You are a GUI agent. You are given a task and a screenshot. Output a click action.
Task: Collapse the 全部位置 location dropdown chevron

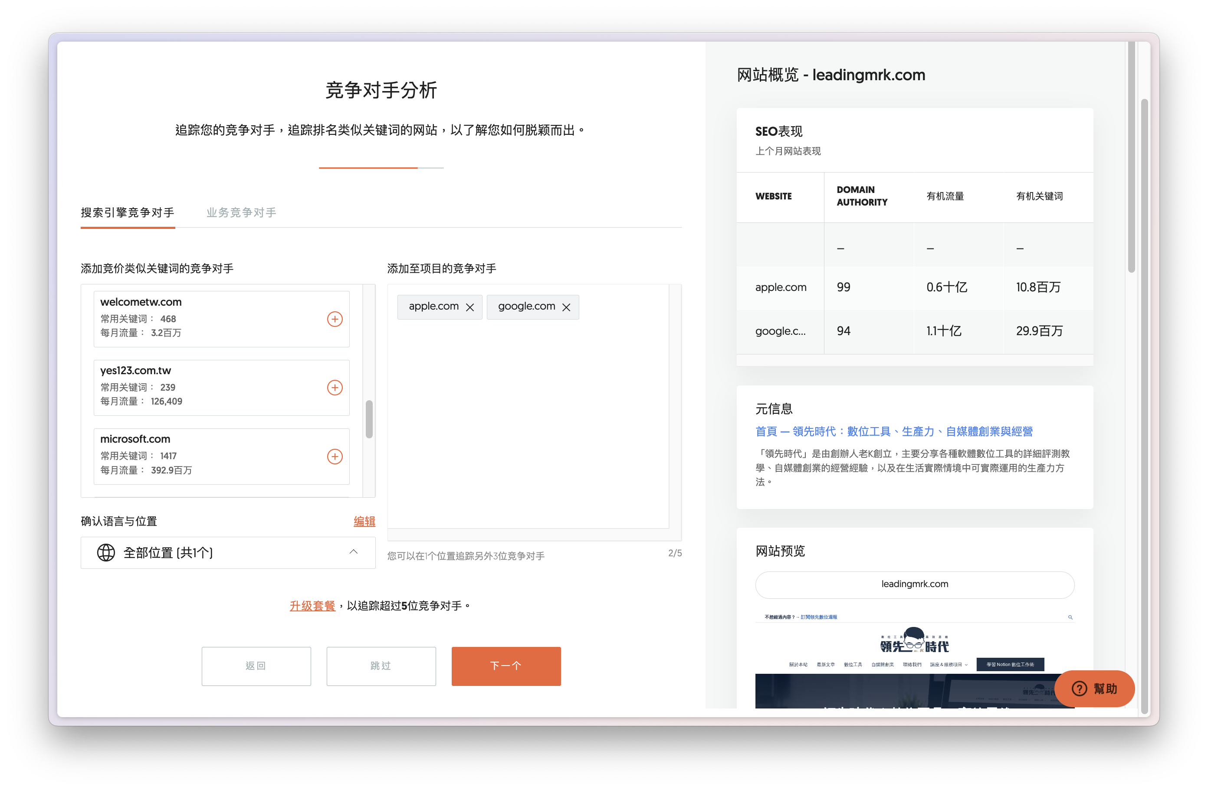pos(354,552)
